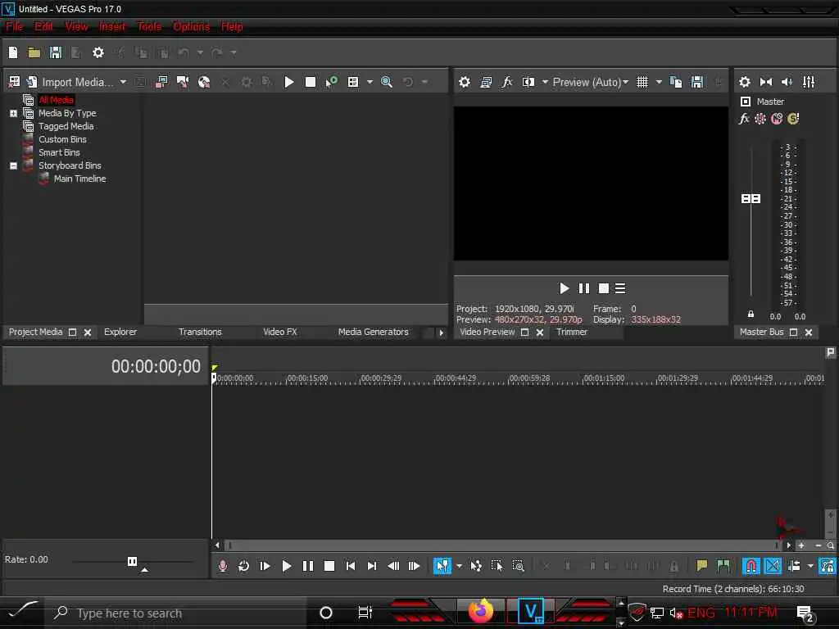
Task: Expand the Media By Type node
Action: (x=13, y=113)
